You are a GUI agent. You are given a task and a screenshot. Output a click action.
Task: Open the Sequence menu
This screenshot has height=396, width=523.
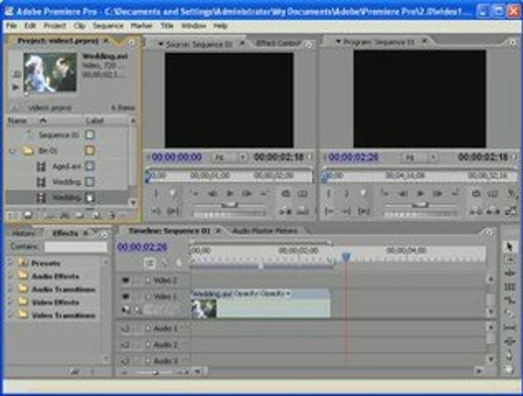pos(108,26)
